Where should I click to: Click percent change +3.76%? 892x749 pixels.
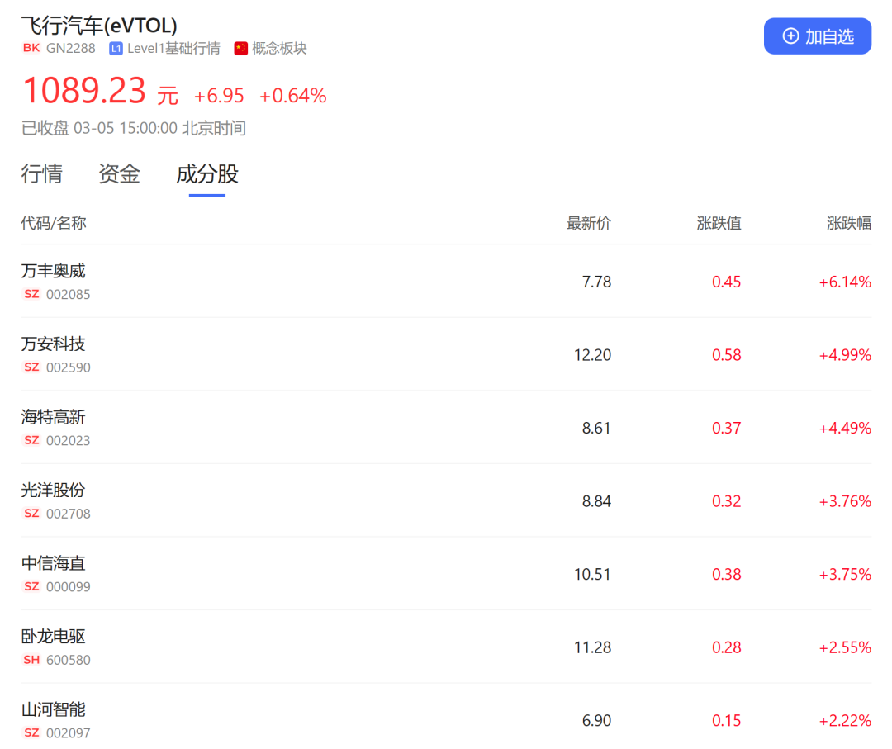845,501
